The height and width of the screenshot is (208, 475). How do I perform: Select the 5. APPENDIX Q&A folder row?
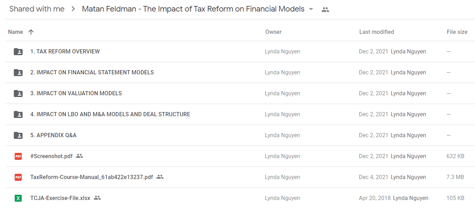tap(240, 135)
